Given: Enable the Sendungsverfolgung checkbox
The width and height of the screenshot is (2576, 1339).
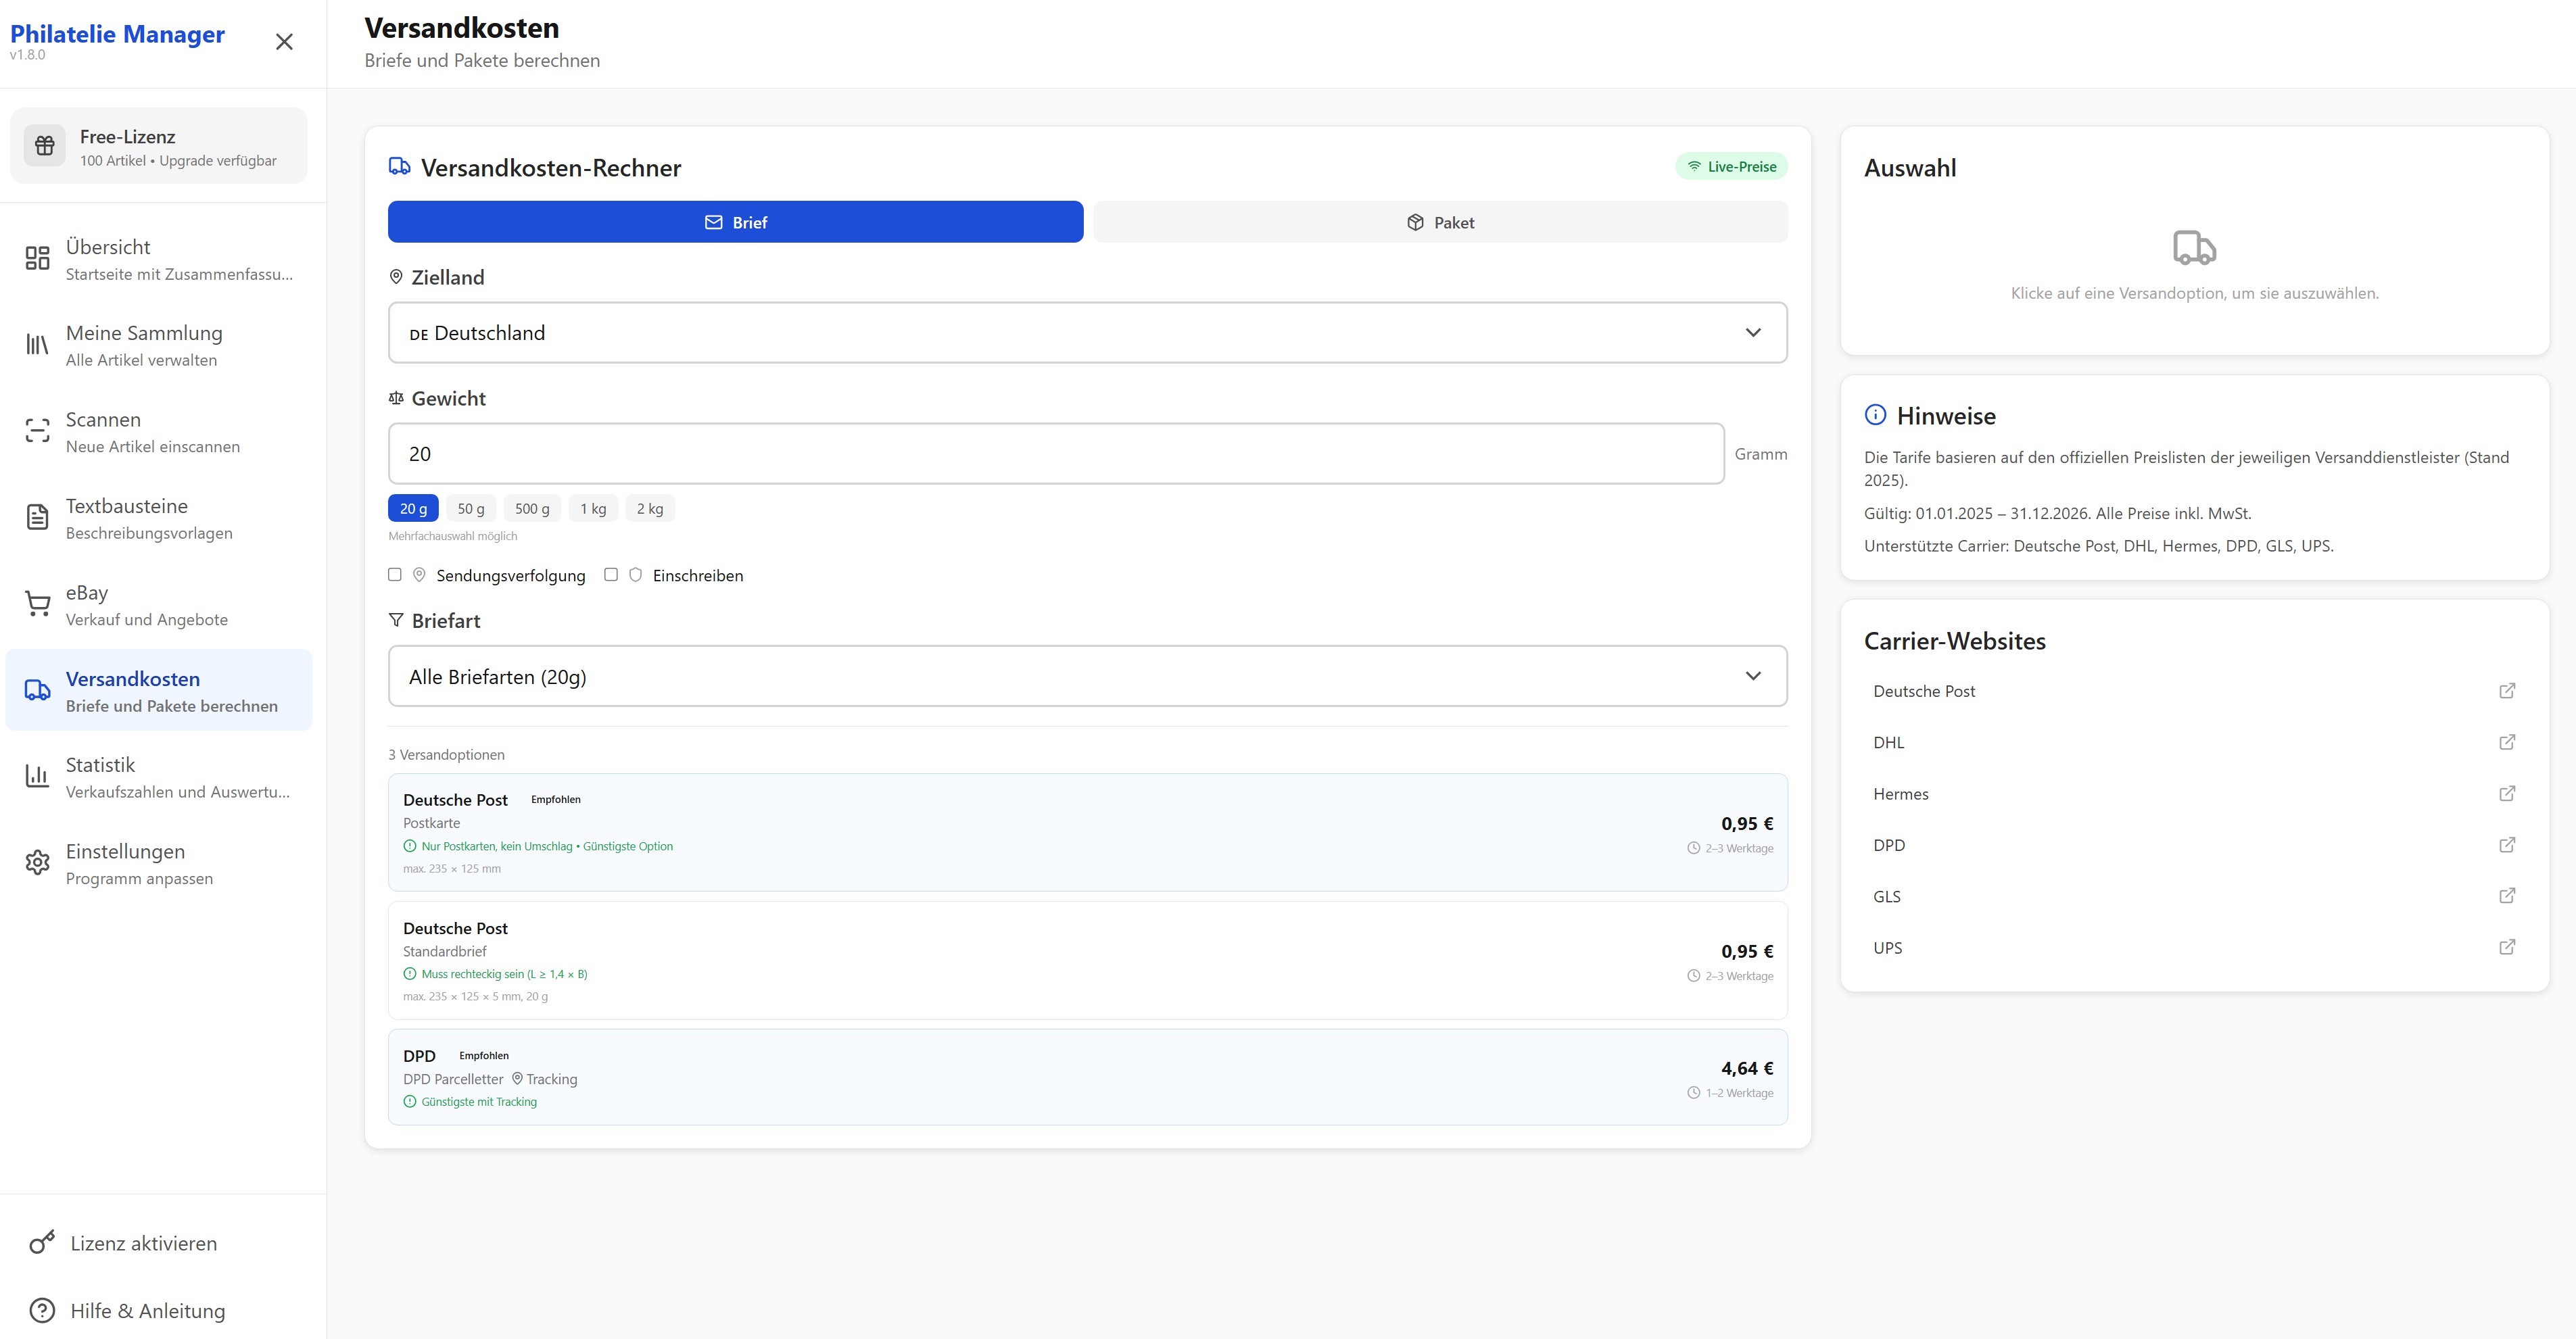Looking at the screenshot, I should tap(395, 575).
